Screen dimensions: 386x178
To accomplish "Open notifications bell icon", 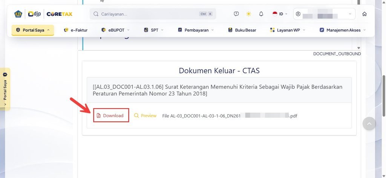I will (x=261, y=14).
